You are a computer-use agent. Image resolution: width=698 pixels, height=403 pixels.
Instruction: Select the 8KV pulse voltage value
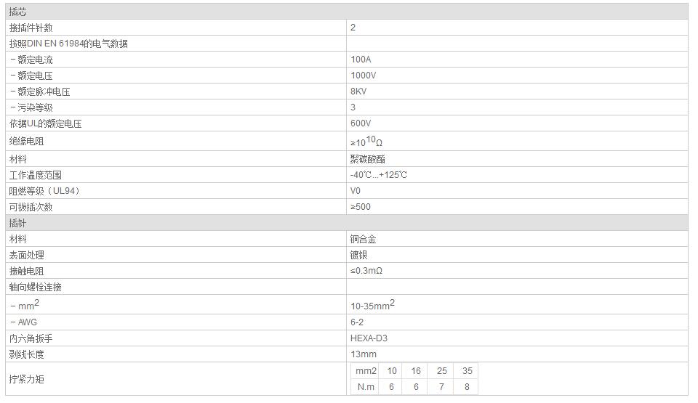(x=358, y=91)
